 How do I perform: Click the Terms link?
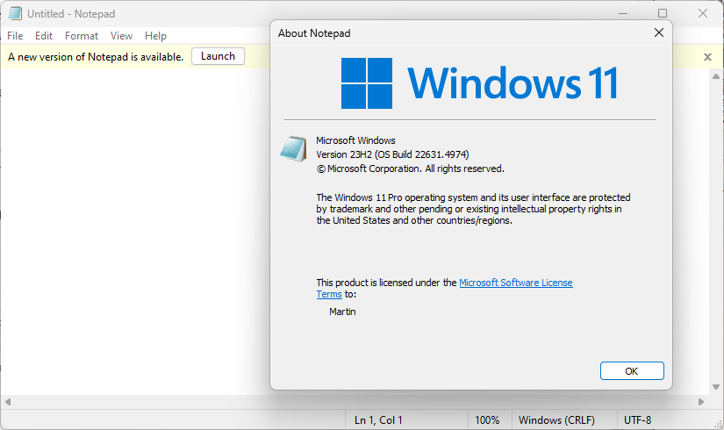coord(329,294)
